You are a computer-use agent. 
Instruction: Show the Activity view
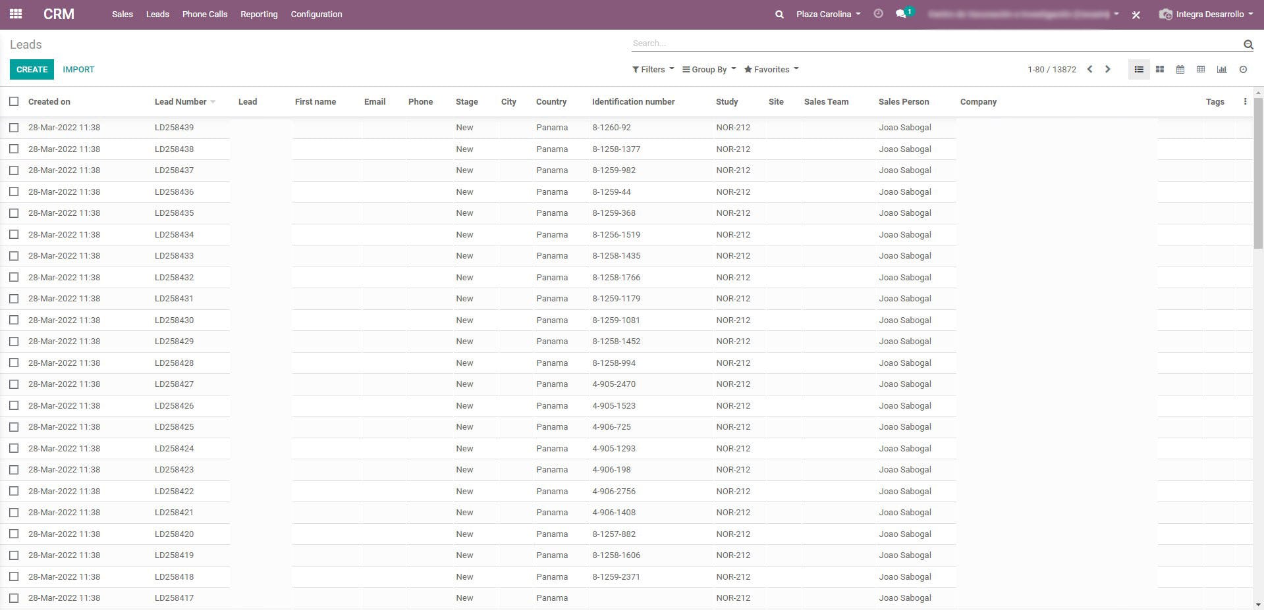click(1243, 69)
